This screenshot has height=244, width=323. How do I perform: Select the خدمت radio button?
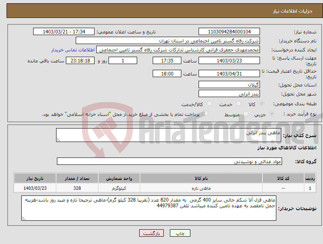(238, 104)
